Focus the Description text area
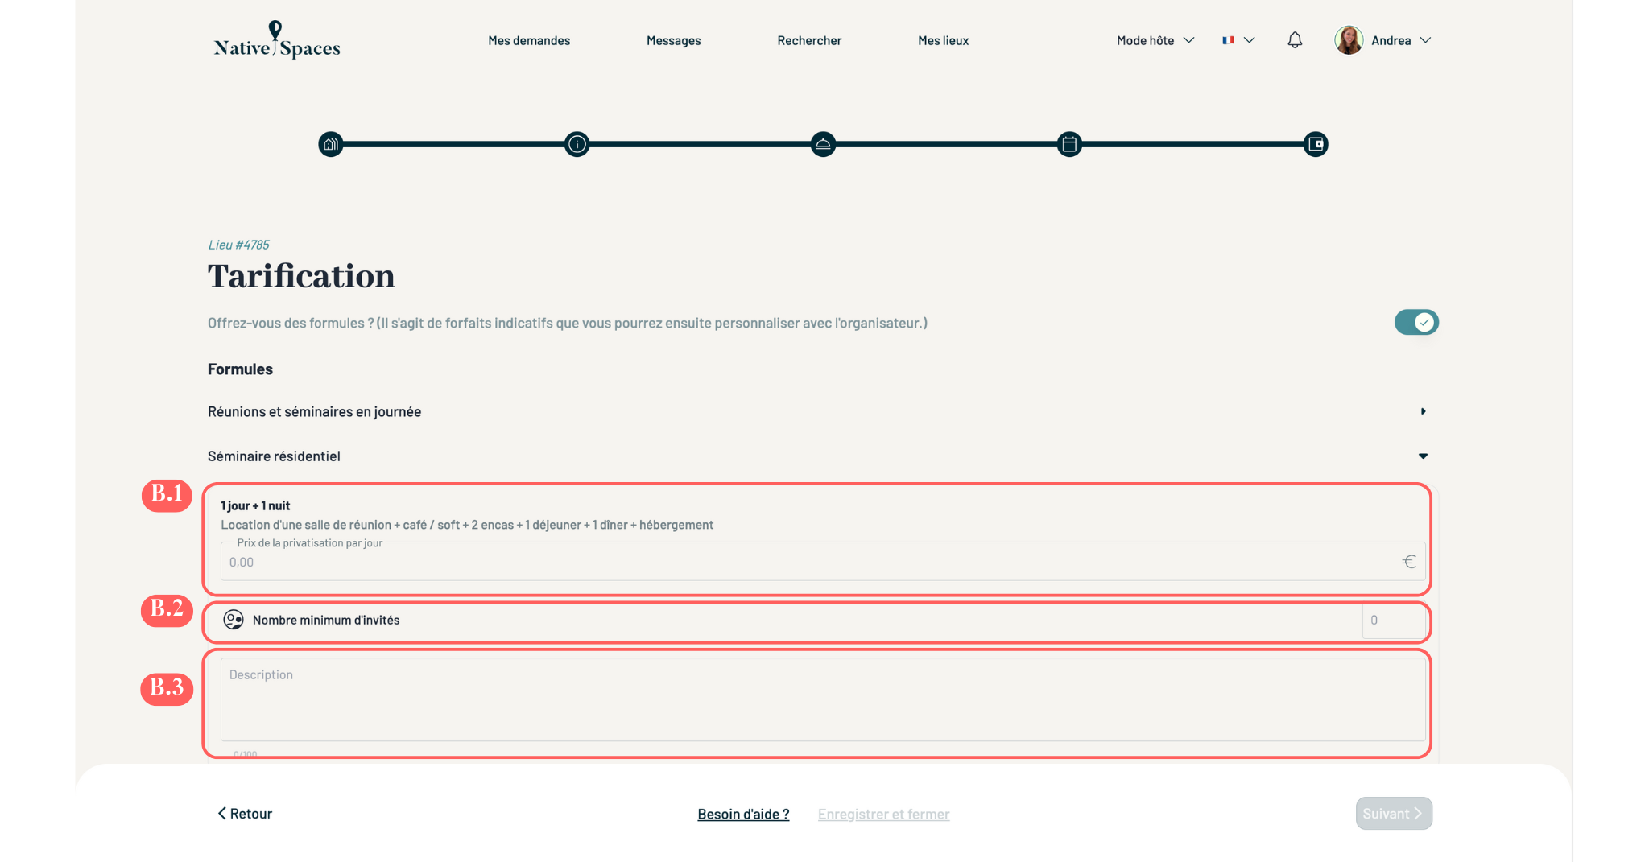Viewport: 1649px width, 862px height. click(x=823, y=699)
